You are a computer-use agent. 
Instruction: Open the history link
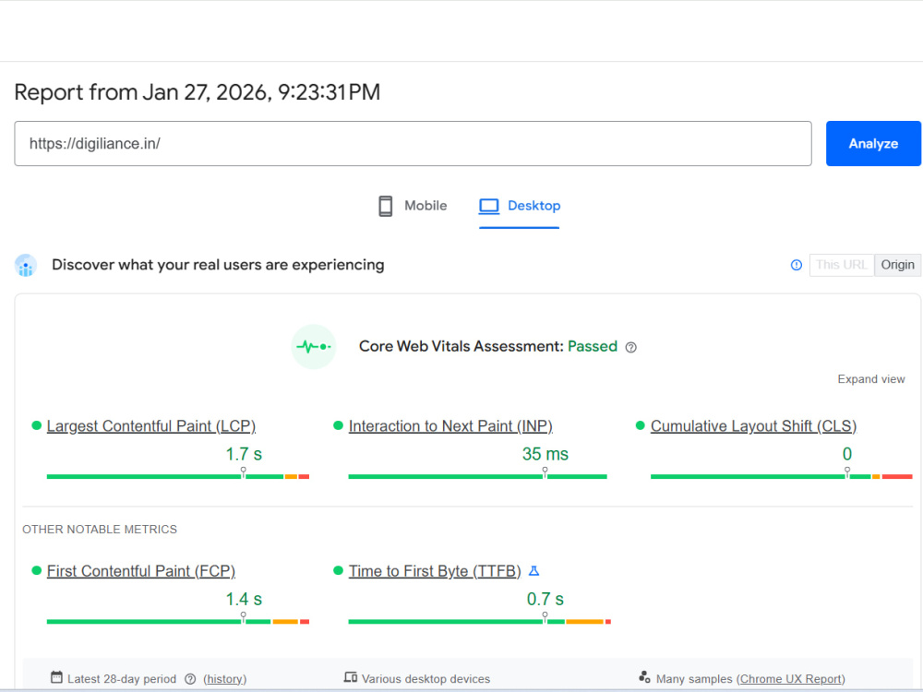tap(225, 679)
